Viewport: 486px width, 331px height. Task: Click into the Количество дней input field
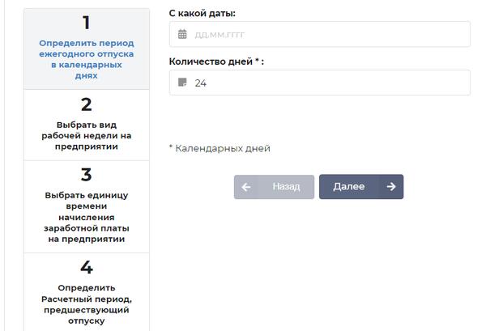324,83
